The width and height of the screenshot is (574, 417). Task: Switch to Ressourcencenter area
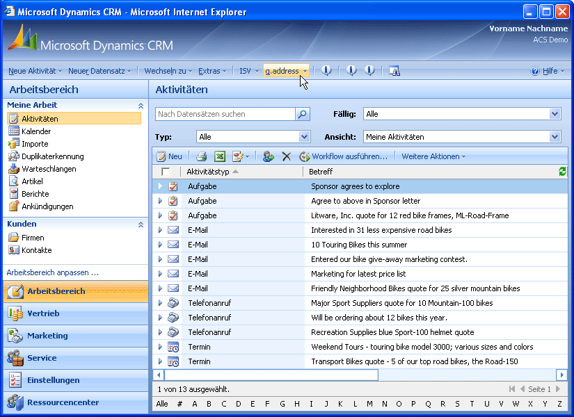pyautogui.click(x=76, y=402)
